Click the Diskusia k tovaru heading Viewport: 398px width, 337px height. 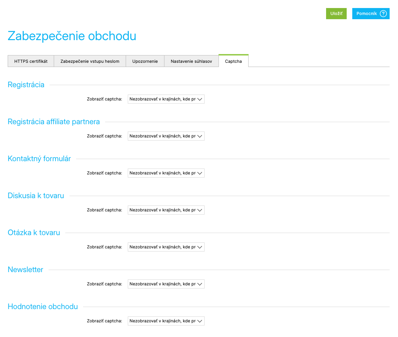pyautogui.click(x=36, y=196)
